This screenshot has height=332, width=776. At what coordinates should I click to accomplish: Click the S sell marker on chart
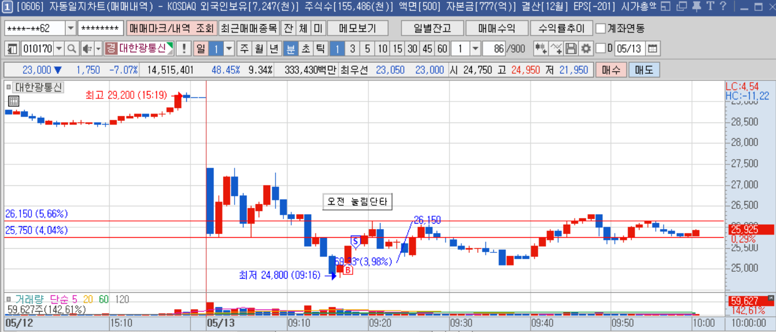click(355, 241)
